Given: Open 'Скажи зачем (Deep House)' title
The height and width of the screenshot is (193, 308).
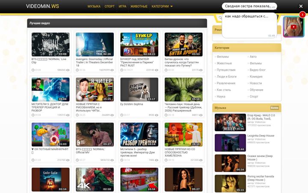Looking at the screenshot, I should tap(260, 158).
